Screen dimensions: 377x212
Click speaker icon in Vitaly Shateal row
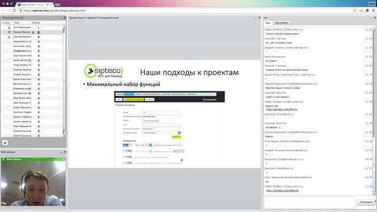(x=38, y=65)
